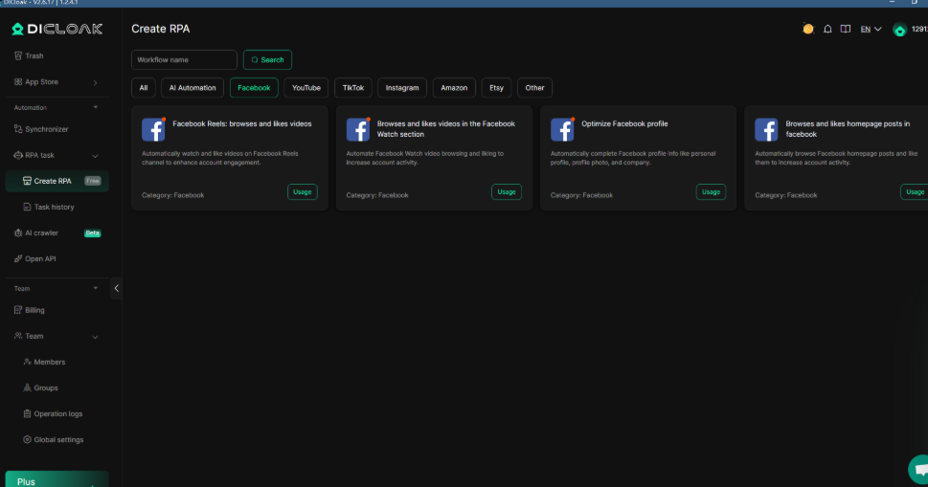
Task: Collapse the Team section header arrow
Action: 95,288
